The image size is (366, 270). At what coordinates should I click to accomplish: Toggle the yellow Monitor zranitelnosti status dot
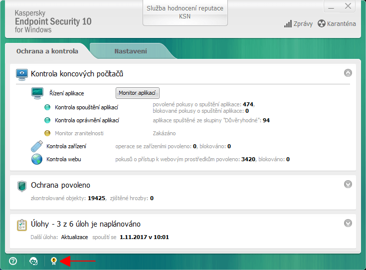click(x=47, y=133)
